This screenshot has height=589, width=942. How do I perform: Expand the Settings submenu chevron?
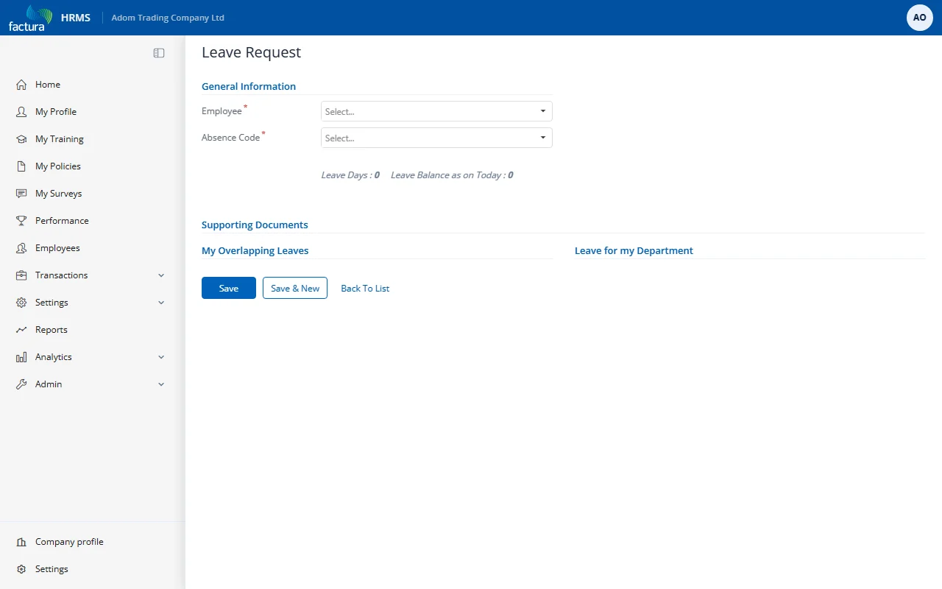click(161, 303)
